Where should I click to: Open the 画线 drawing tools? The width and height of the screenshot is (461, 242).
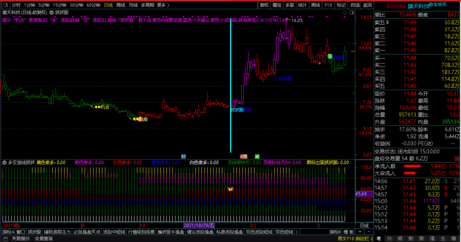[315, 5]
